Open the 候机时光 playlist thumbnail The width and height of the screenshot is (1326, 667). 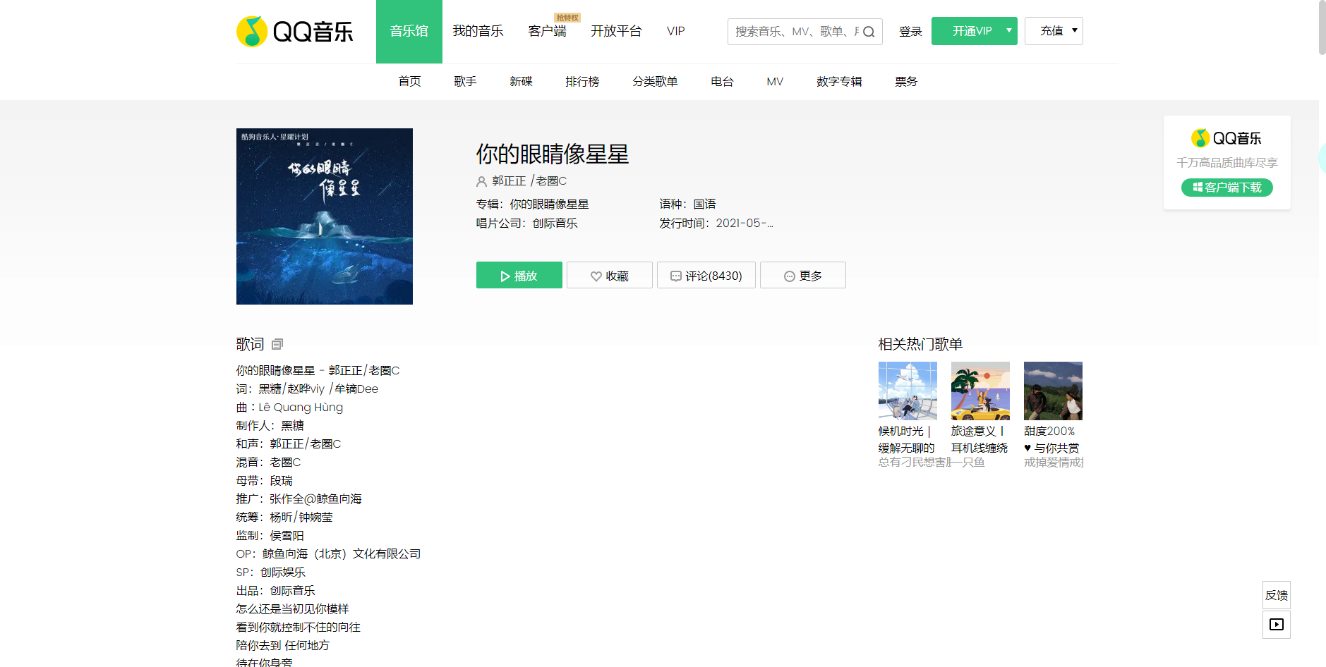(x=908, y=391)
